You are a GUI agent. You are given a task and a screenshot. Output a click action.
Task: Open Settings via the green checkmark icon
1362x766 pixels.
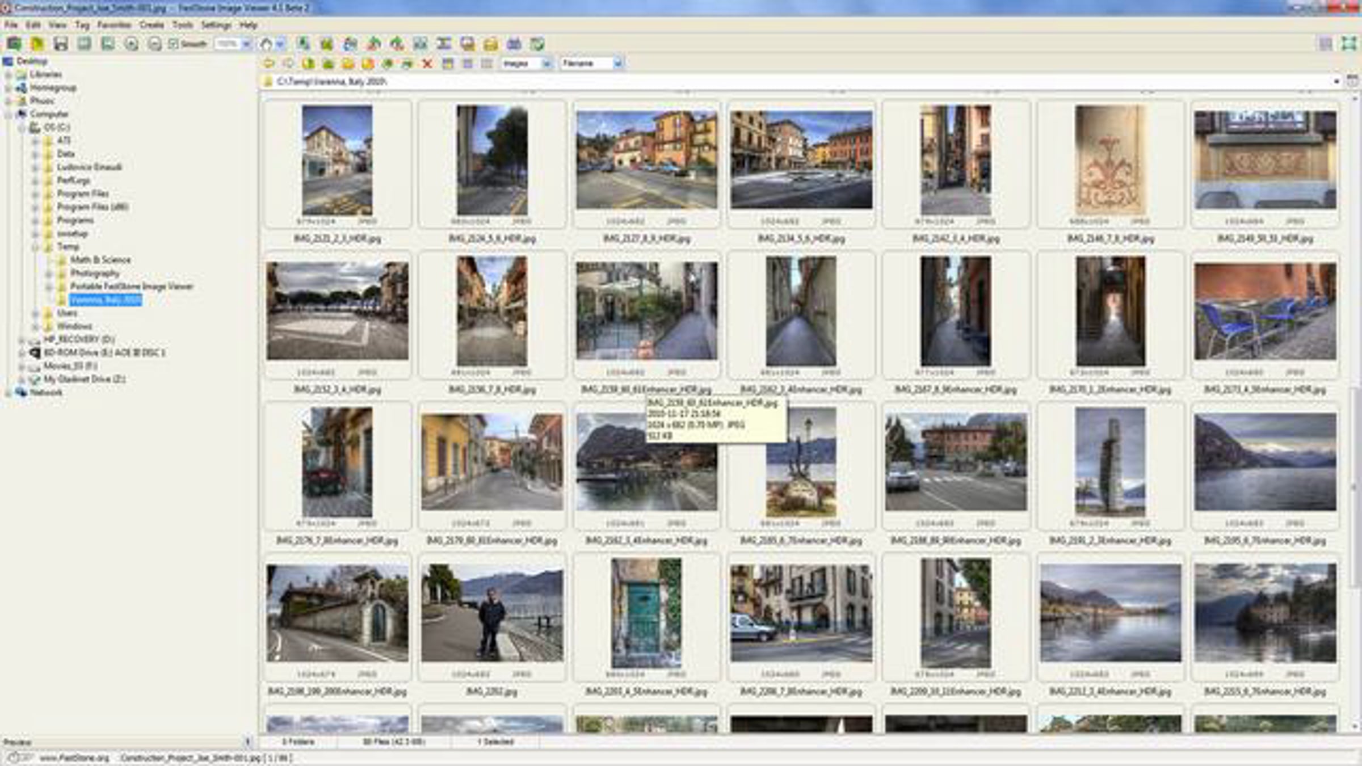click(x=537, y=44)
